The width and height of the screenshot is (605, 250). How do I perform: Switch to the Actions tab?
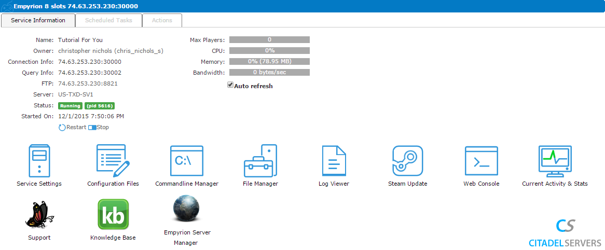point(162,20)
